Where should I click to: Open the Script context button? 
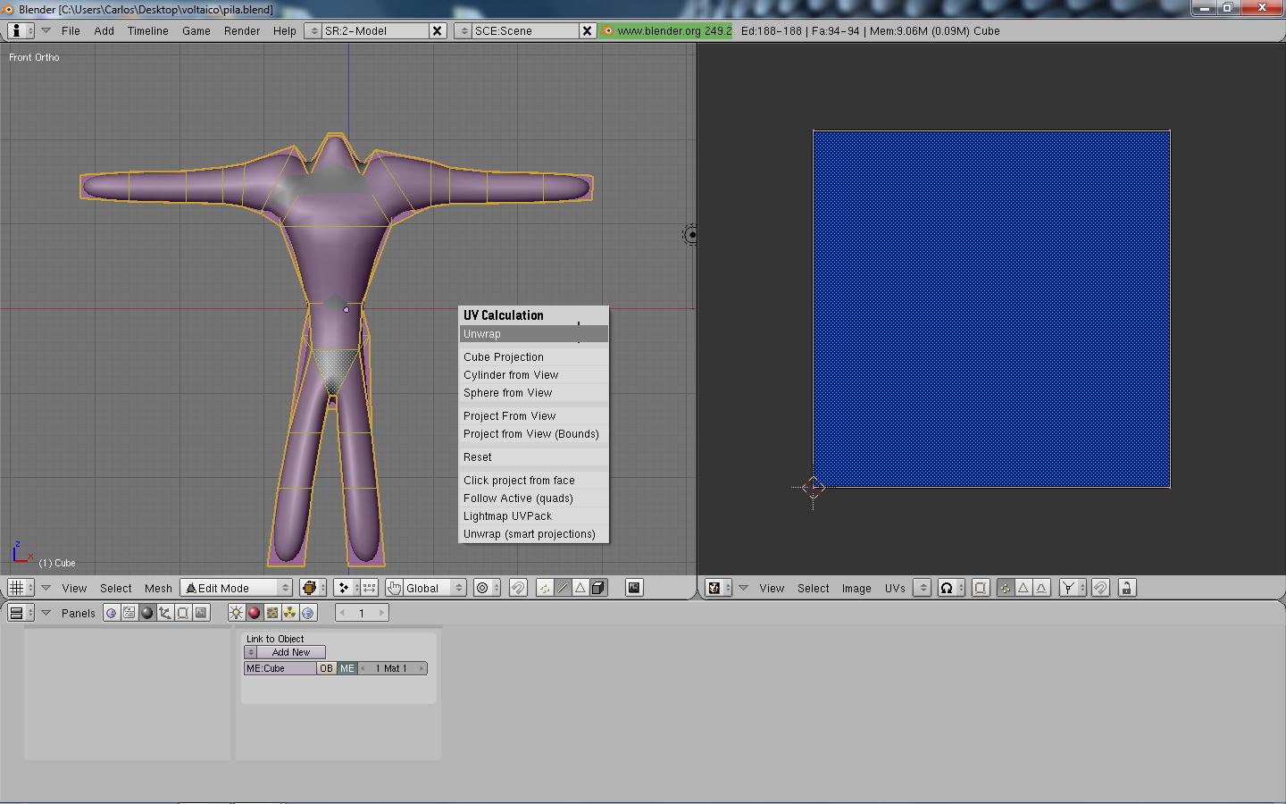pos(129,613)
